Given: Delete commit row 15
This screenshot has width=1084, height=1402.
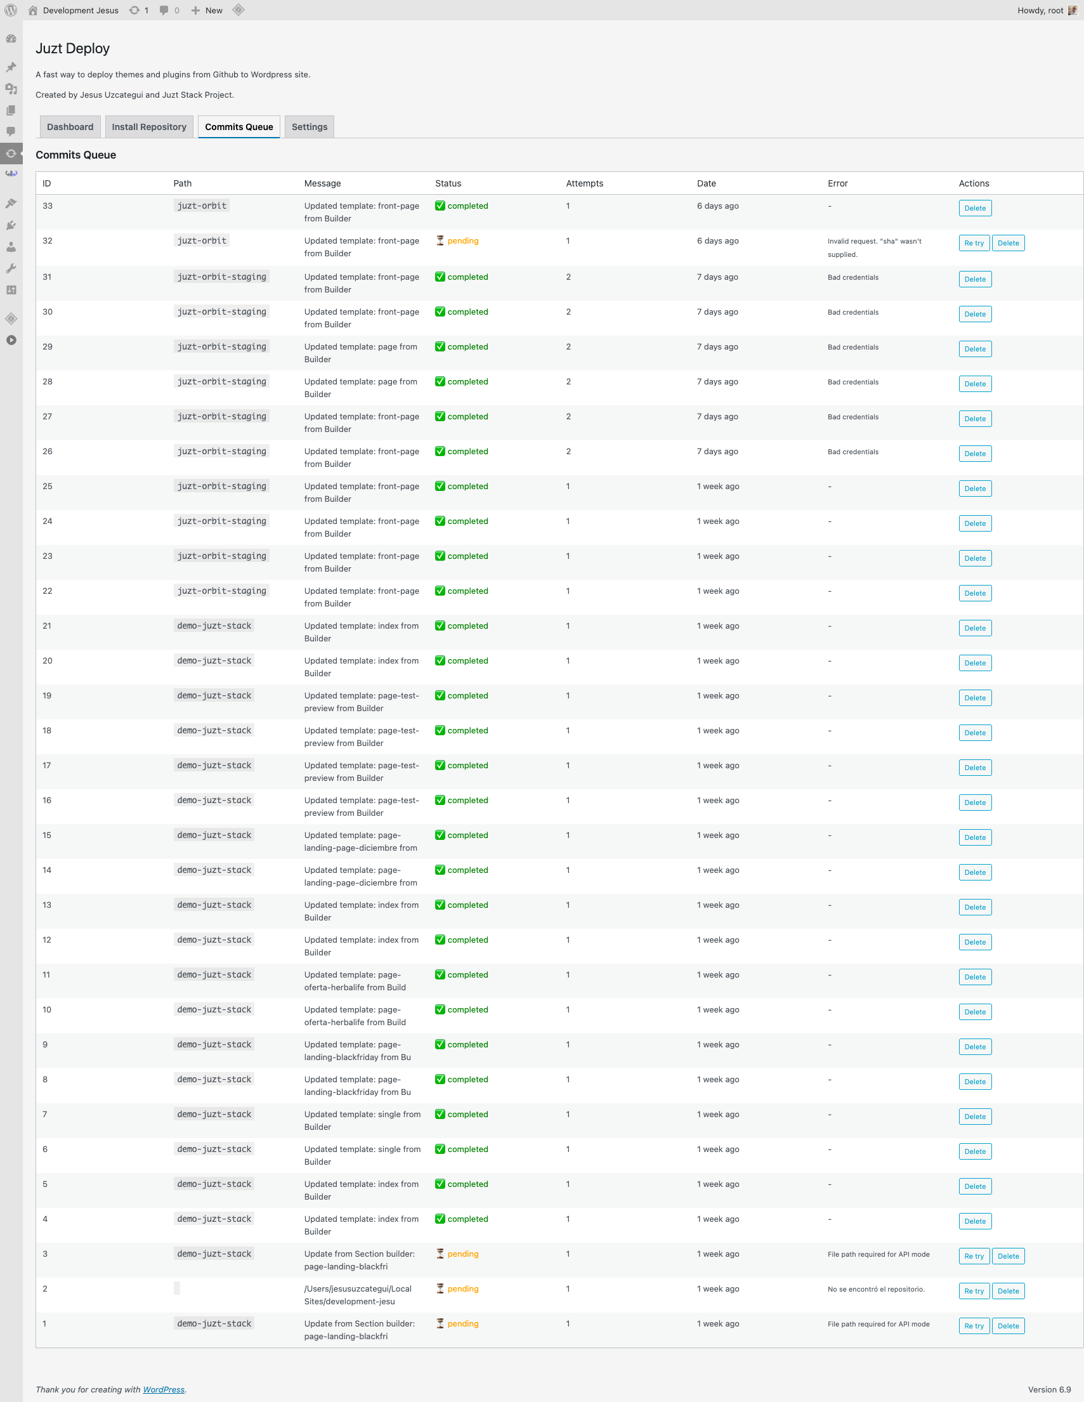Looking at the screenshot, I should point(975,837).
